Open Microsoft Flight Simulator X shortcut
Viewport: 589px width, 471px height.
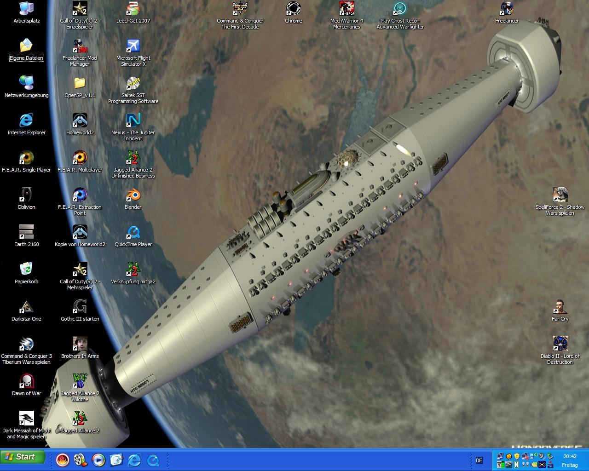[133, 46]
